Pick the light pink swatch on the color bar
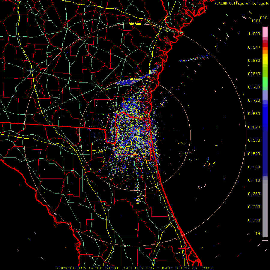The width and height of the screenshot is (270, 270). [x=265, y=32]
